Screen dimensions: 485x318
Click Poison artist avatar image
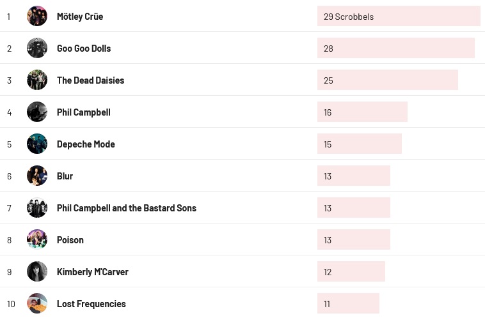[37, 239]
